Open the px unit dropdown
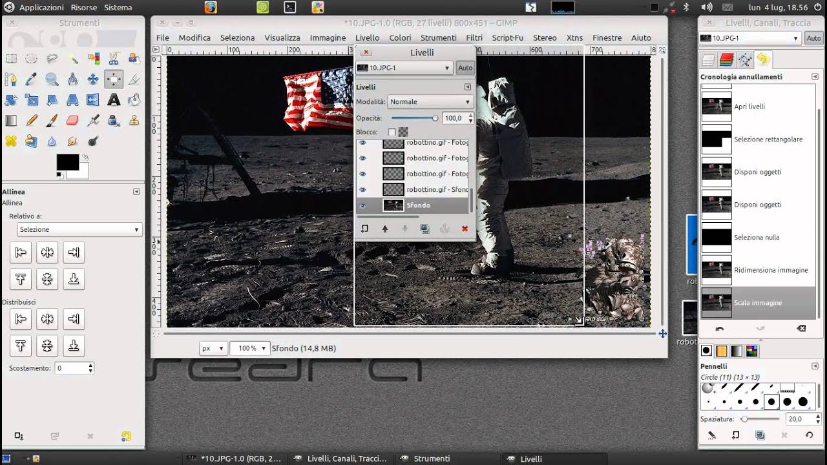The image size is (827, 465). tap(213, 348)
